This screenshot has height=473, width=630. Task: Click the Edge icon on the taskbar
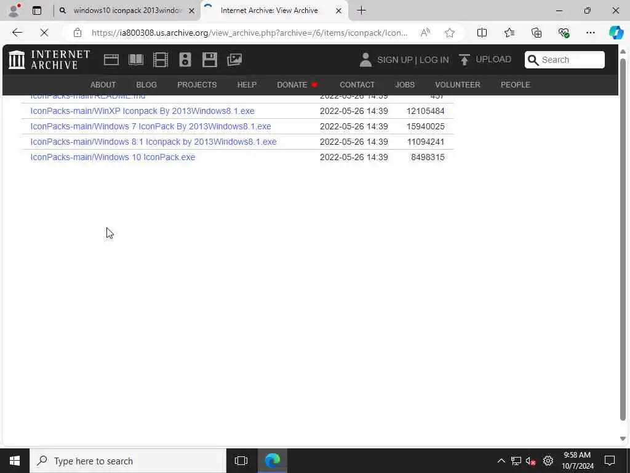pos(272,461)
